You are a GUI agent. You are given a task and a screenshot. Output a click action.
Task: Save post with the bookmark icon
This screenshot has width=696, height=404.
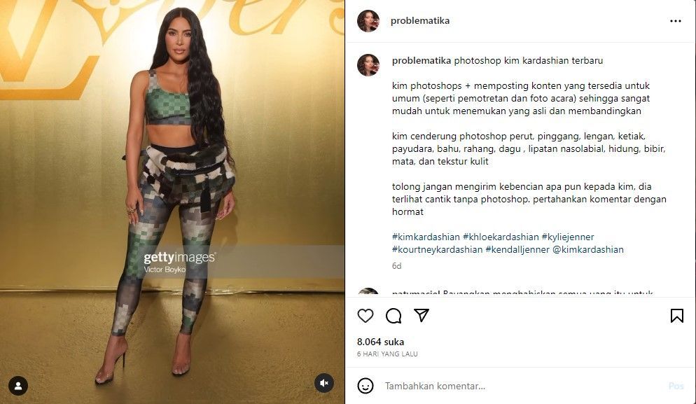point(676,316)
